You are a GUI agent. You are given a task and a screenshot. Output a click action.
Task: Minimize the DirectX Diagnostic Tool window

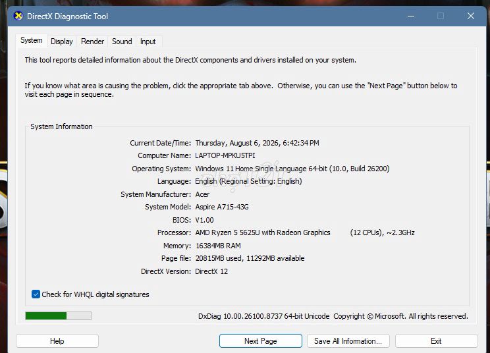[411, 16]
